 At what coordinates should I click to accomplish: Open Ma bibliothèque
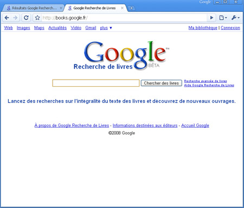coord(203,28)
